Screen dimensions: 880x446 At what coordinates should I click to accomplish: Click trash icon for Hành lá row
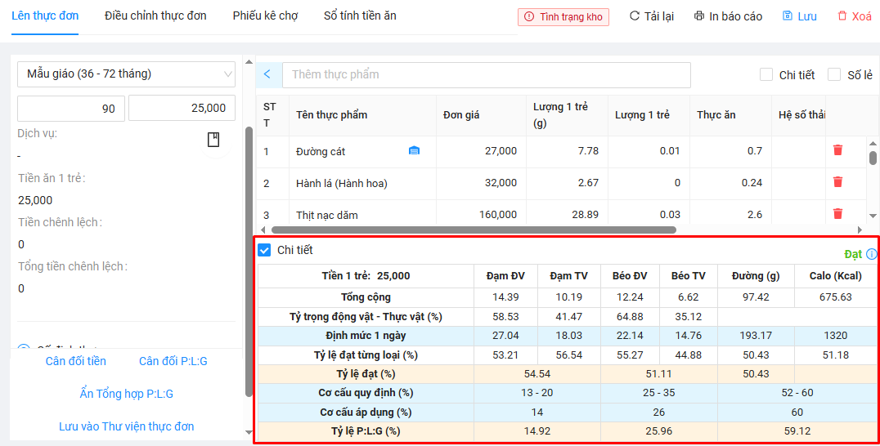[837, 182]
